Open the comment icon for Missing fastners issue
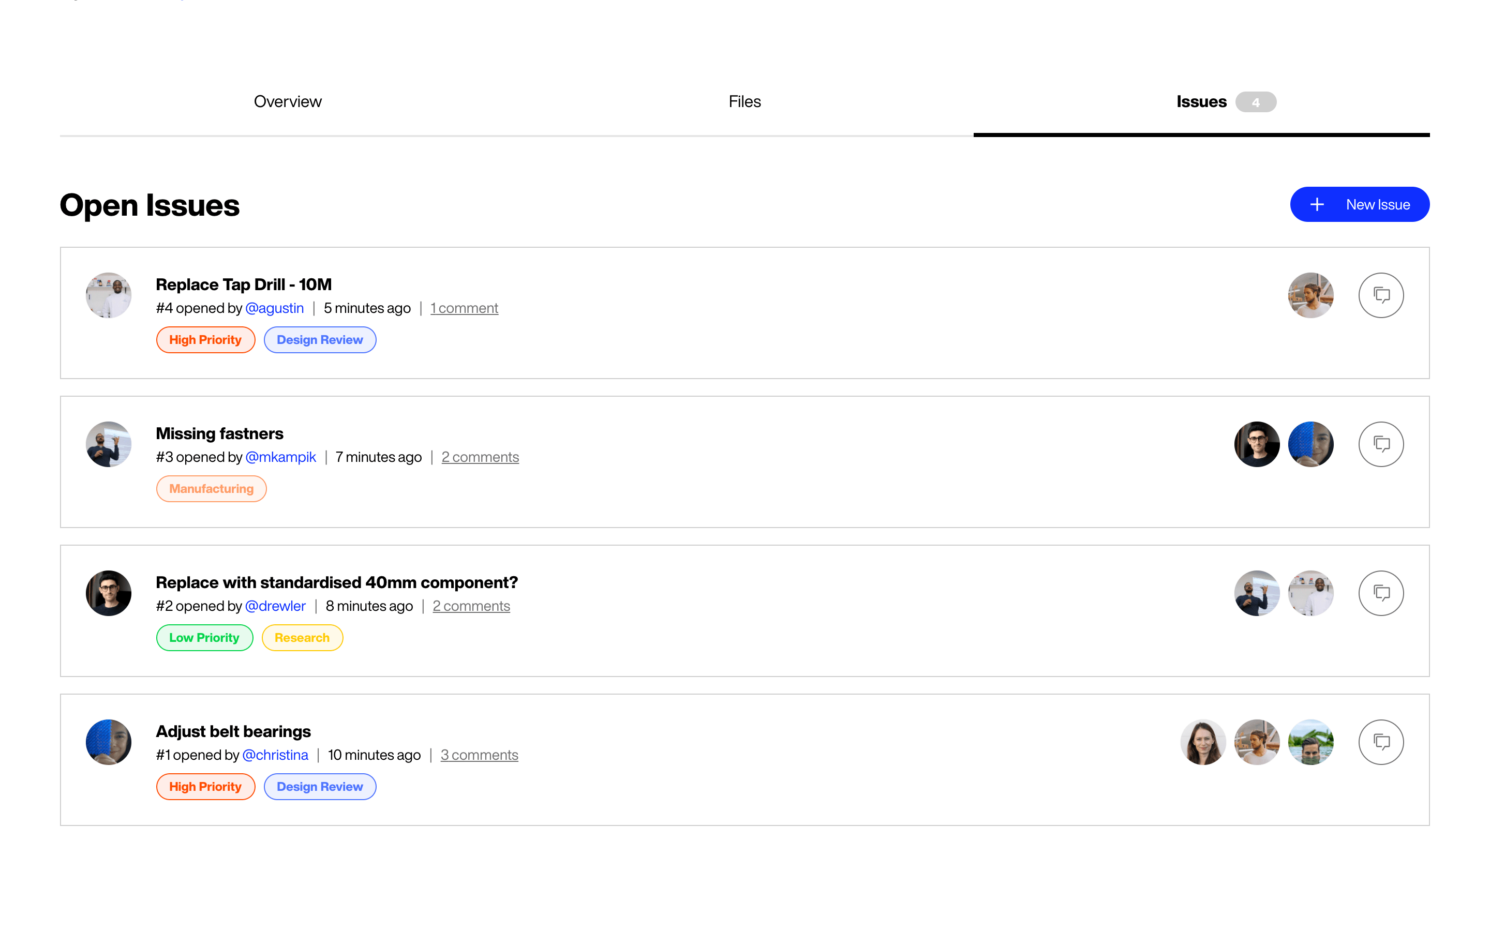 click(x=1381, y=445)
